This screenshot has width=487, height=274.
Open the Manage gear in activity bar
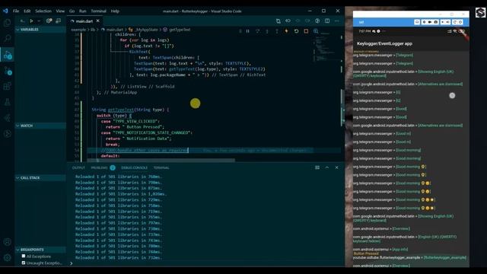click(x=7, y=257)
